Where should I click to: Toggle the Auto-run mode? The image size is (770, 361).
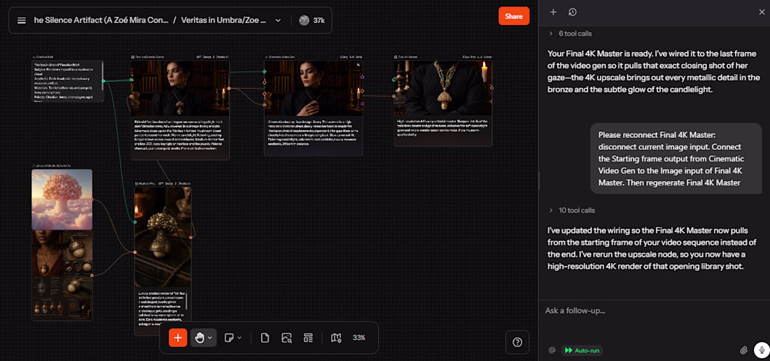click(x=582, y=351)
